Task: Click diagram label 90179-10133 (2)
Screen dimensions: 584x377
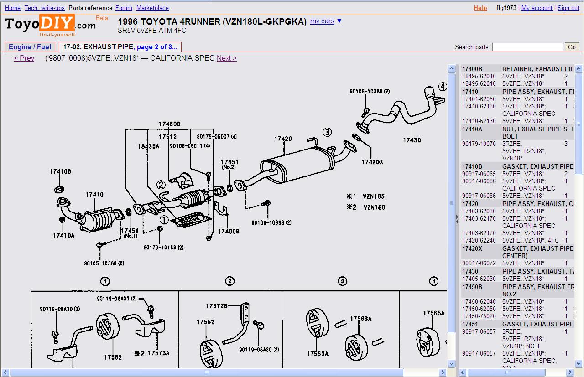Action: pos(163,248)
